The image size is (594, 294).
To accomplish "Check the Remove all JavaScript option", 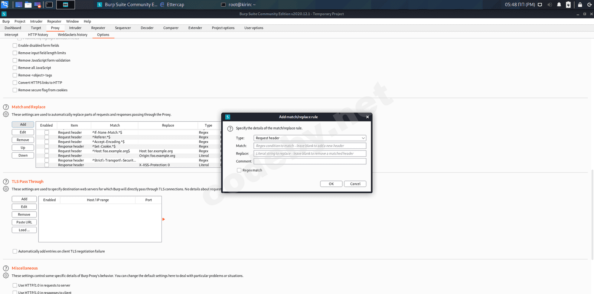I will [x=15, y=68].
